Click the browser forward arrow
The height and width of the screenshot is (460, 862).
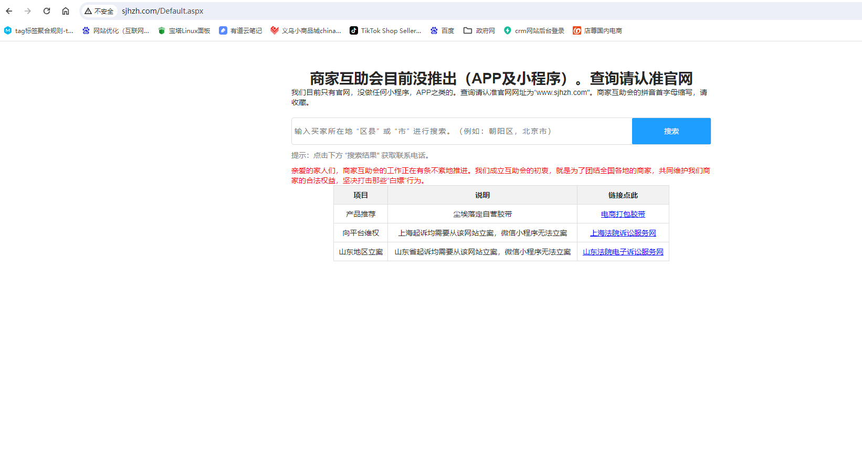pos(28,11)
